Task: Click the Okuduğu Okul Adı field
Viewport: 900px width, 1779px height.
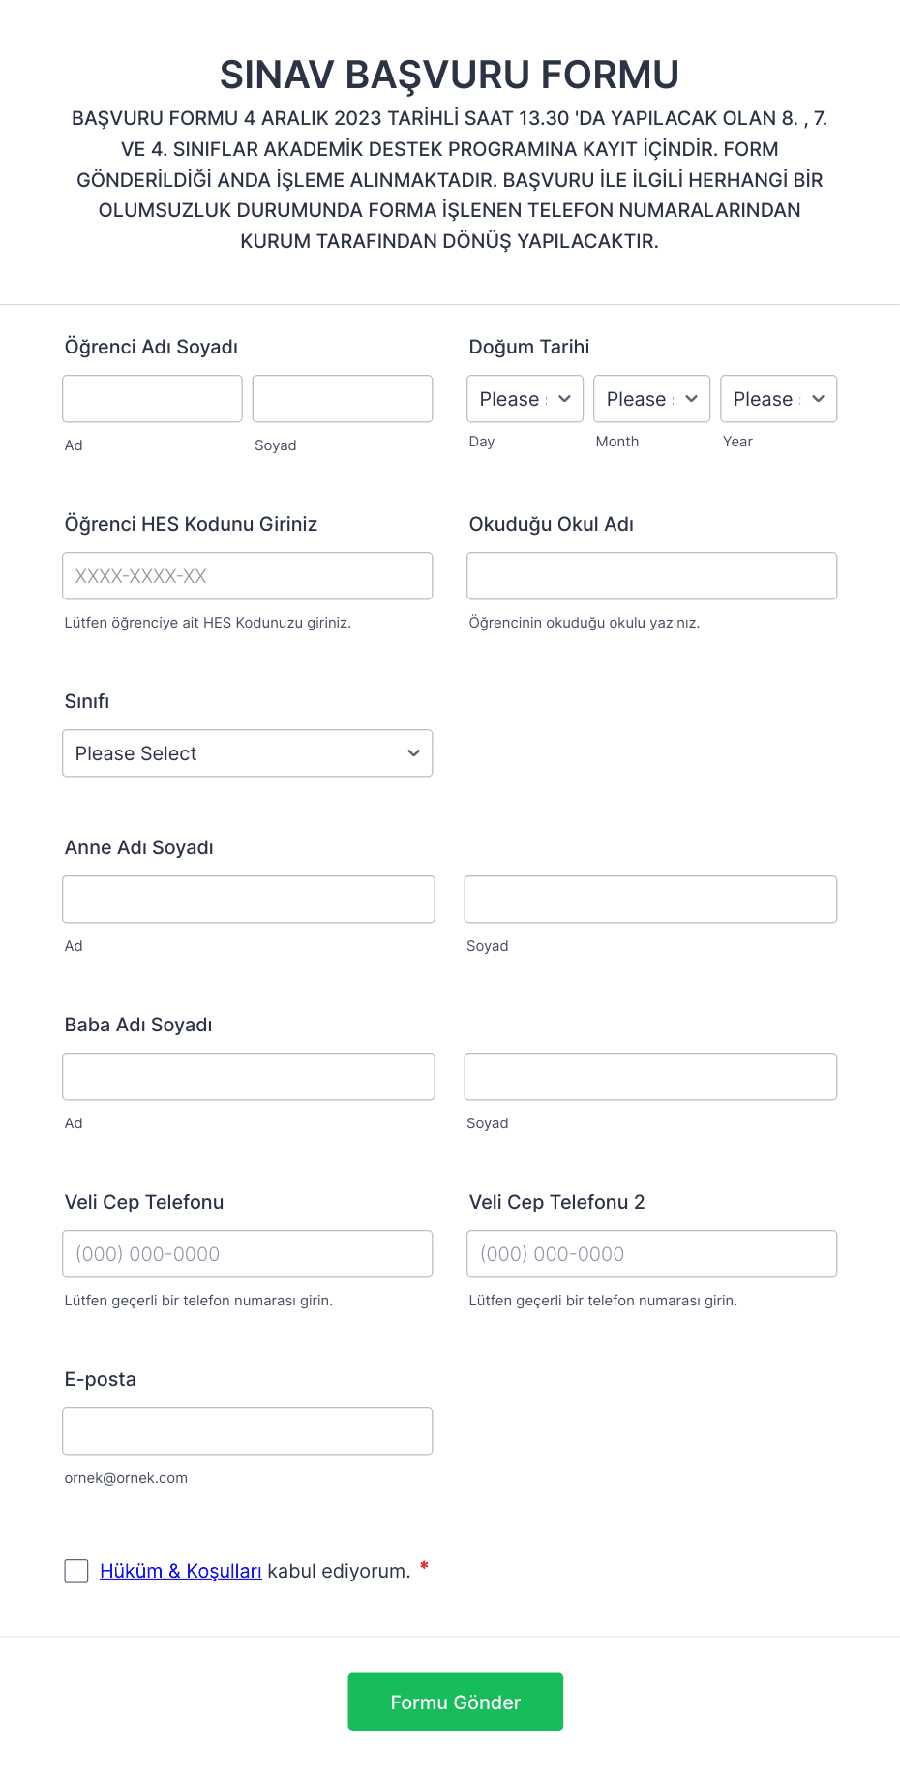Action: click(650, 575)
